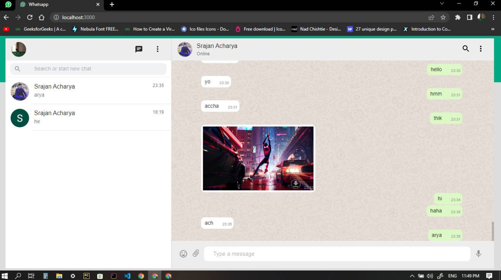Click the search icon in the chat header

coord(465,49)
